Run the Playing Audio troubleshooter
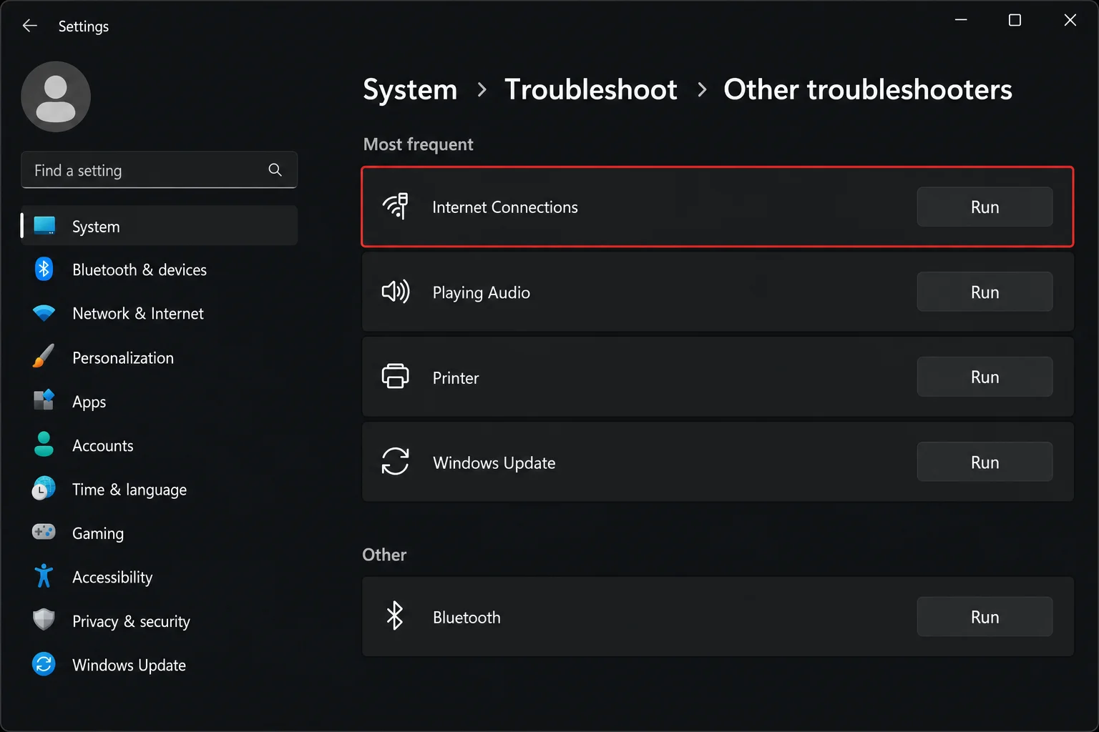1099x732 pixels. click(x=985, y=292)
